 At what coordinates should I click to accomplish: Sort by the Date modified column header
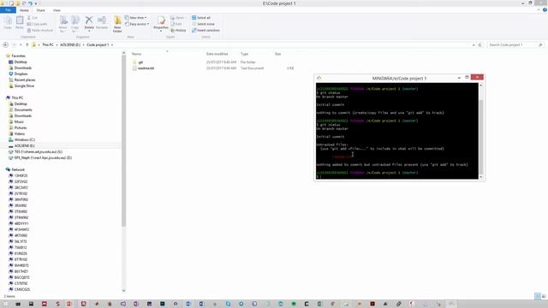tap(217, 54)
